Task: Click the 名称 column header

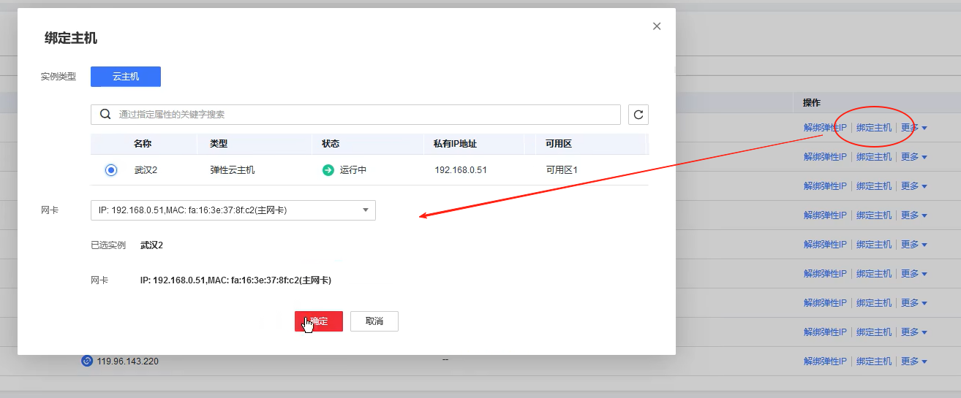Action: pyautogui.click(x=143, y=144)
